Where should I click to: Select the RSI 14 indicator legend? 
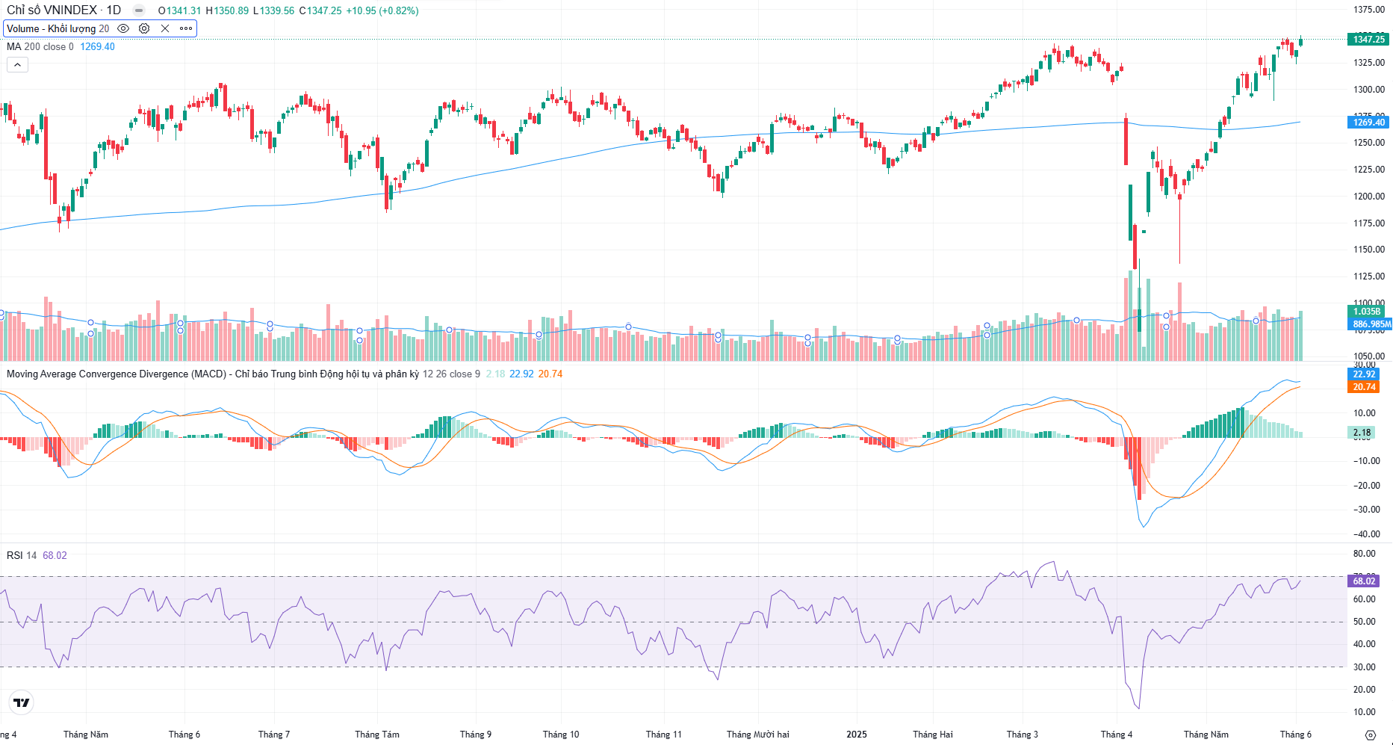coord(22,555)
